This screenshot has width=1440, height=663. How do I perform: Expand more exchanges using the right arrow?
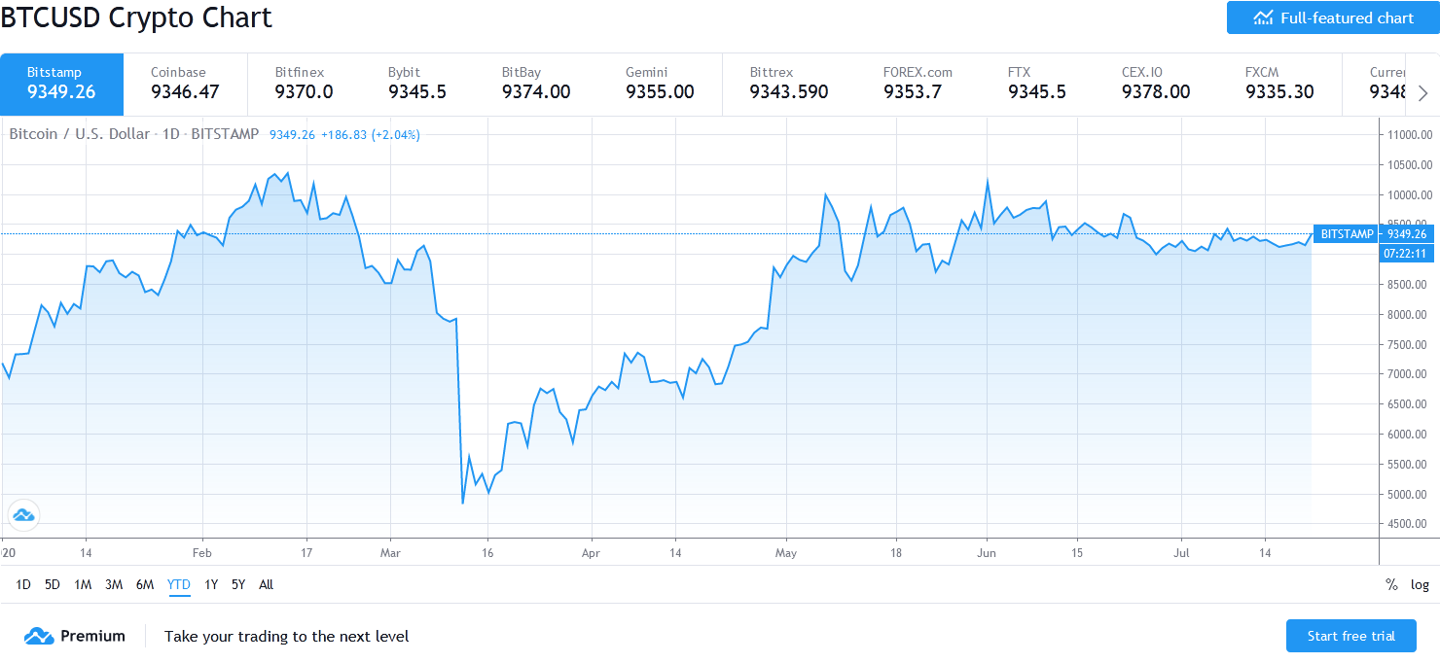[1423, 92]
